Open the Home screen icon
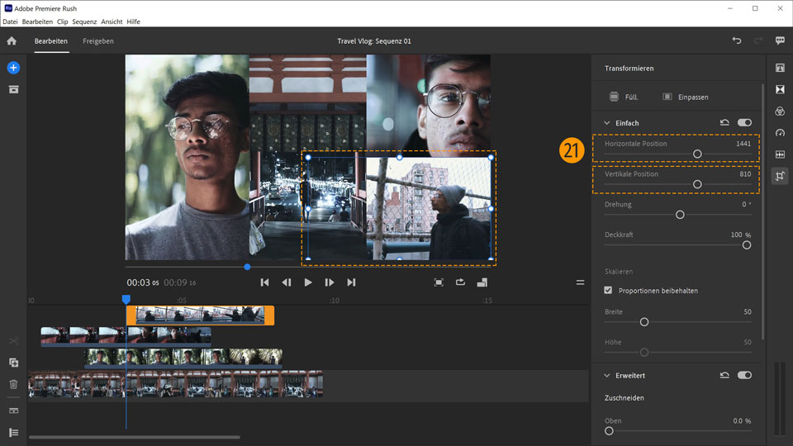Screen dimensions: 793x446 [12, 40]
